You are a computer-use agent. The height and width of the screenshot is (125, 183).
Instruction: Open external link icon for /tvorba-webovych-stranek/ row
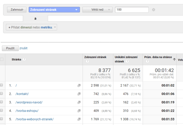click(x=79, y=119)
